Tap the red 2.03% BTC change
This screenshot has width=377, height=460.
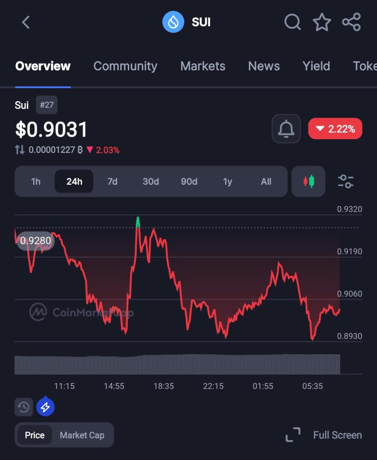pyautogui.click(x=103, y=150)
